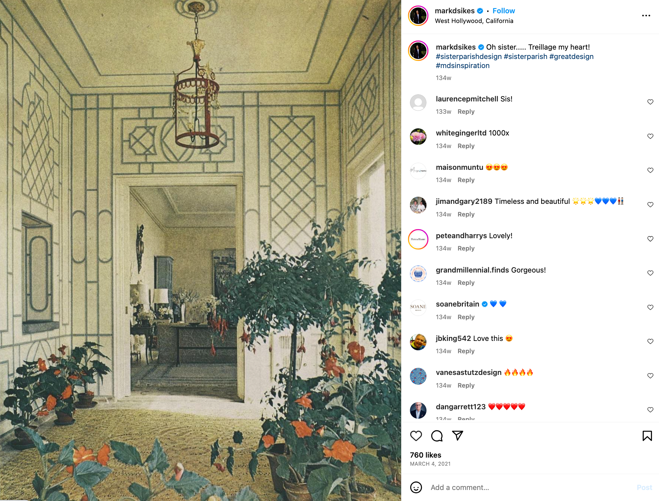Screen dimensions: 659x501
Task: Like dangarrett123's comment heart
Action: tap(650, 410)
